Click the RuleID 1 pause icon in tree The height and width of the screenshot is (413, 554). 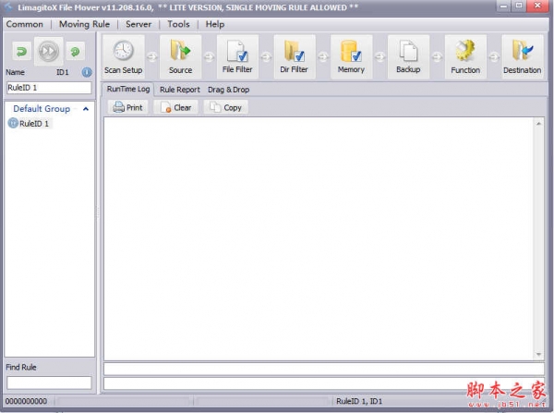tap(13, 123)
